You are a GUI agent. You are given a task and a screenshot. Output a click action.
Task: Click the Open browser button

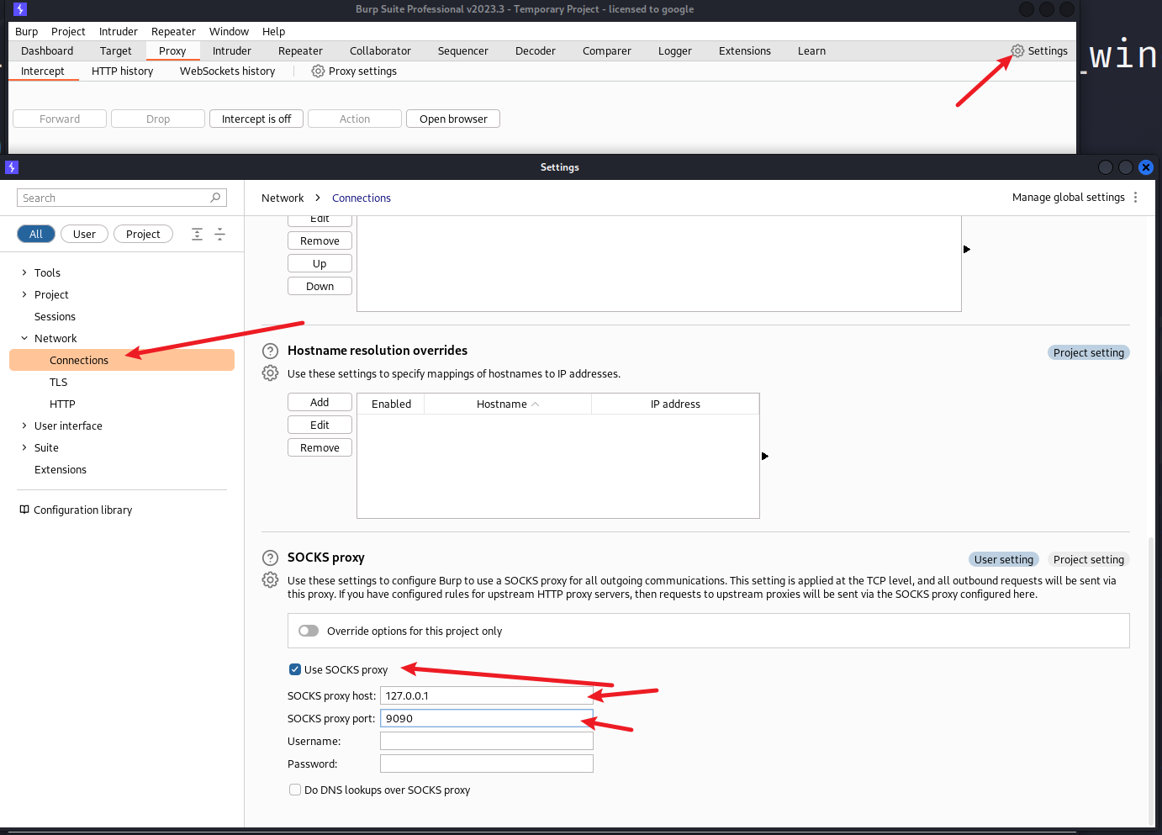(x=453, y=119)
